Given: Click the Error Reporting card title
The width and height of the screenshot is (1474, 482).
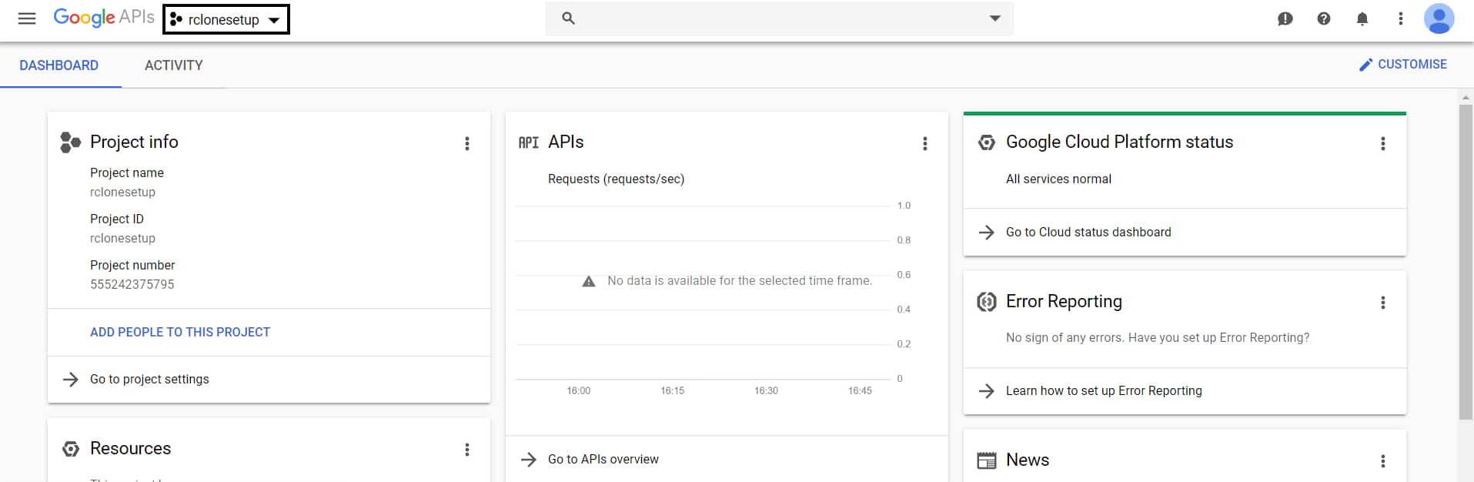Looking at the screenshot, I should 1064,302.
